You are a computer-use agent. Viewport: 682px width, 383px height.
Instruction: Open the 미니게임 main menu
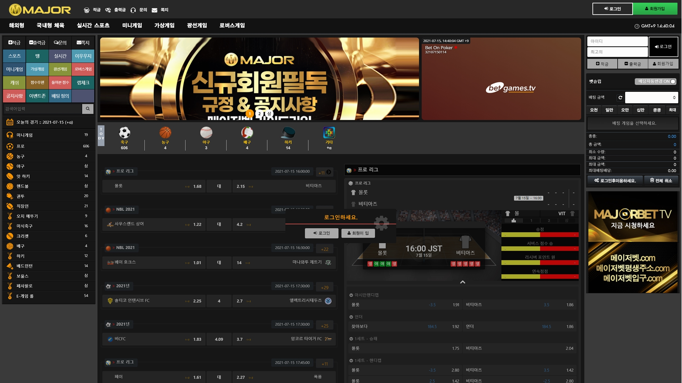[132, 26]
